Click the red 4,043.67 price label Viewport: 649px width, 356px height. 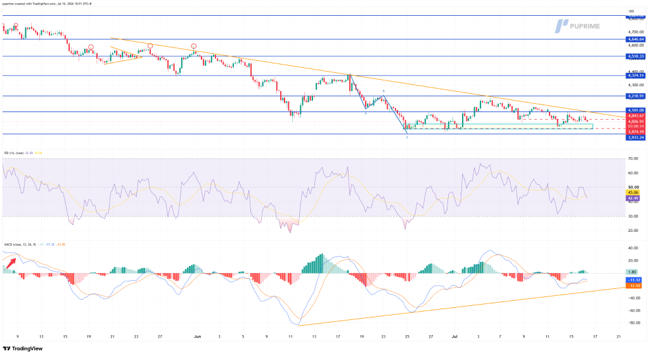pos(635,116)
